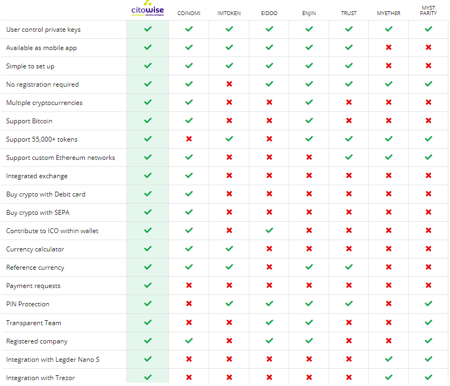Click Coinomi's green check for Registered company

tap(189, 341)
